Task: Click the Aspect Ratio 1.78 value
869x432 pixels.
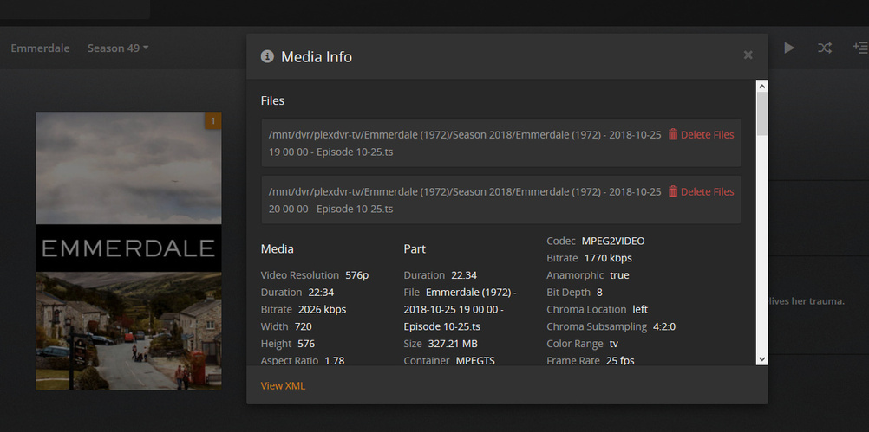Action: pyautogui.click(x=334, y=361)
